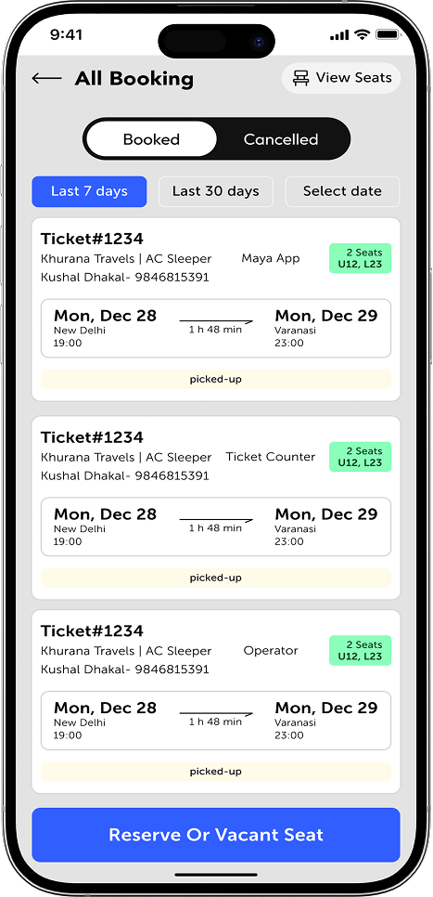The image size is (433, 897).
Task: Click the route arrow in the Ticket Counter ticket
Action: pos(216,520)
